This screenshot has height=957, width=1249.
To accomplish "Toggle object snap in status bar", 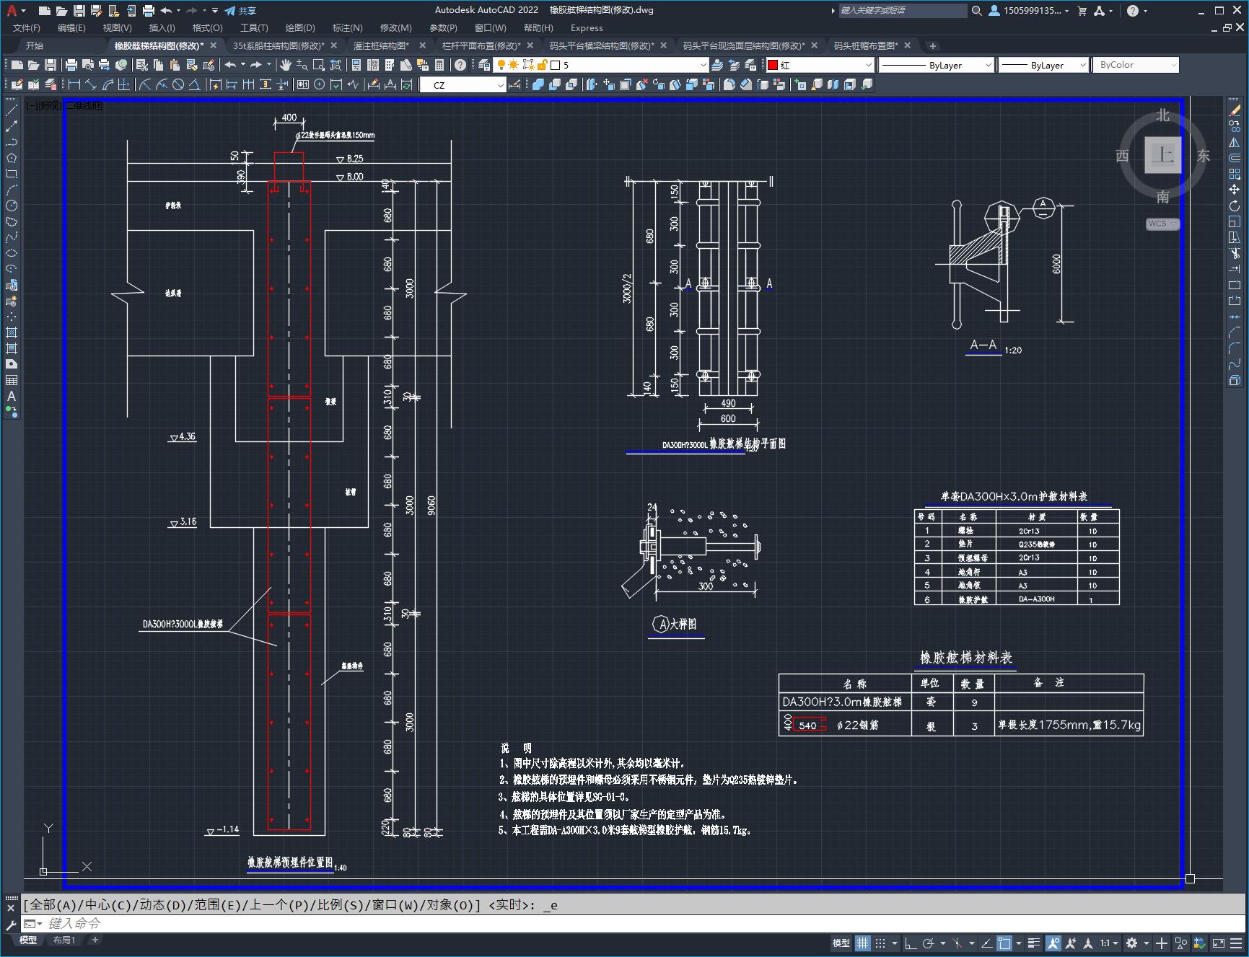I will (1004, 943).
